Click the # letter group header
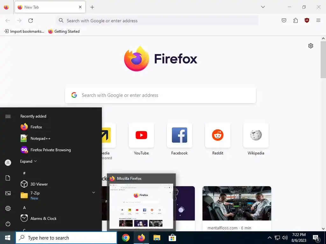Viewport: 326px width, 244px height. [24, 173]
